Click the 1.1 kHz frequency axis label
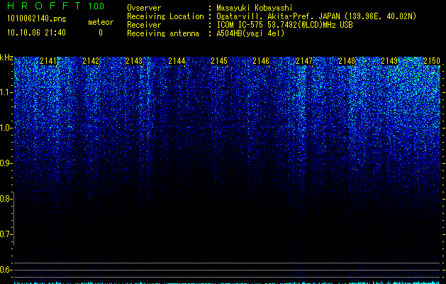 [6, 92]
